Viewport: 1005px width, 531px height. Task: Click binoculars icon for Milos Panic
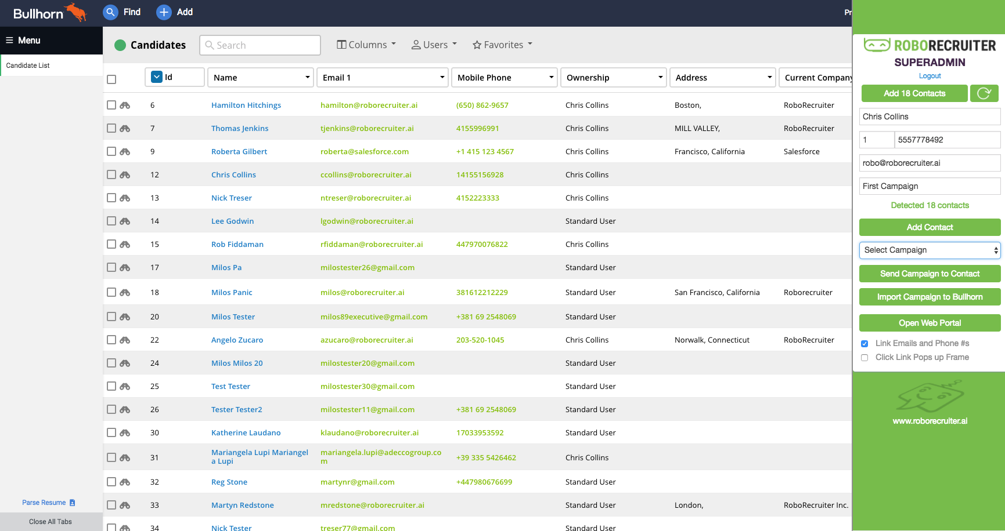click(125, 293)
